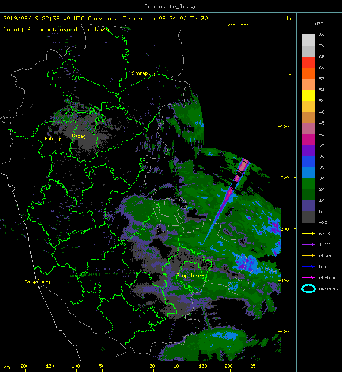Click the 'dBZ' heading above the color scale
The image size is (342, 372).
(x=319, y=24)
